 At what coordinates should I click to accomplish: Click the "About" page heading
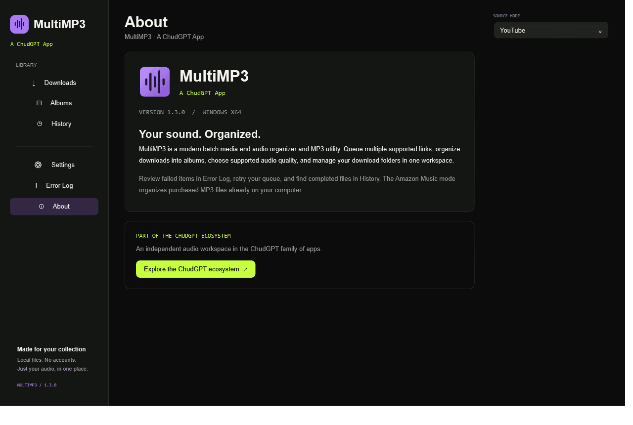pyautogui.click(x=146, y=22)
